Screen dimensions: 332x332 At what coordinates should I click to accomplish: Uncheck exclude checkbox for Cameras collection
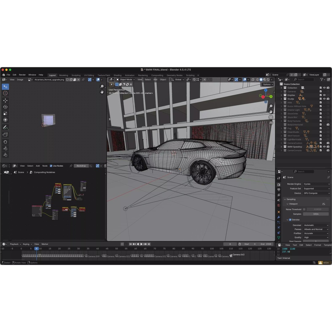[321, 92]
